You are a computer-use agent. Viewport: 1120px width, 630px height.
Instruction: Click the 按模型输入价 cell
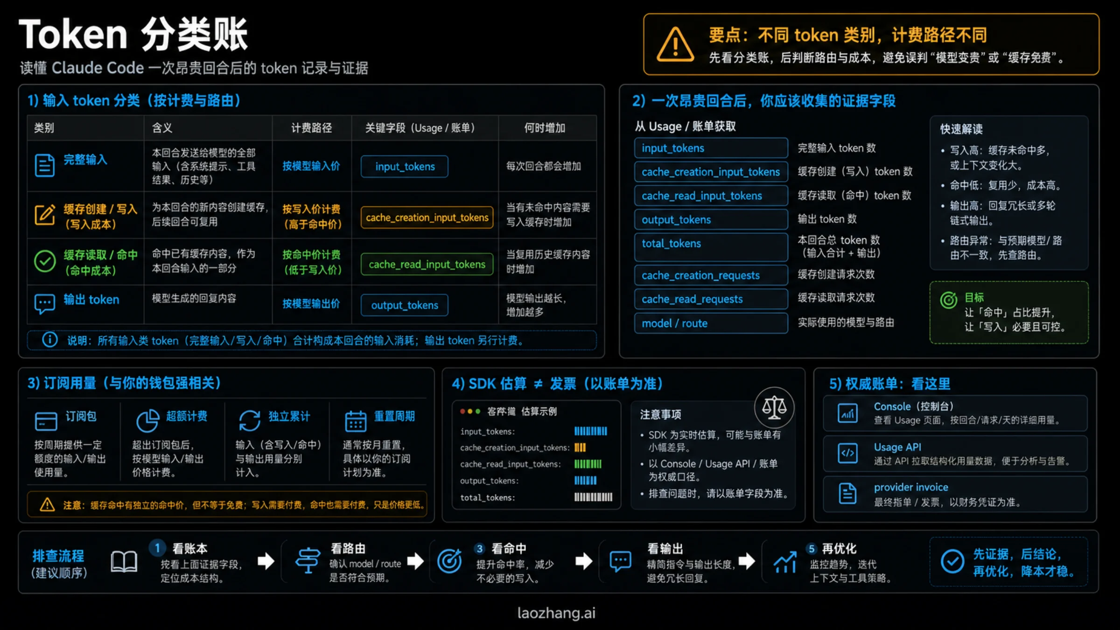coord(311,166)
